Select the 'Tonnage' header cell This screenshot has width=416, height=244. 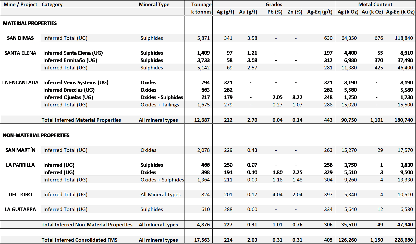(201, 4)
